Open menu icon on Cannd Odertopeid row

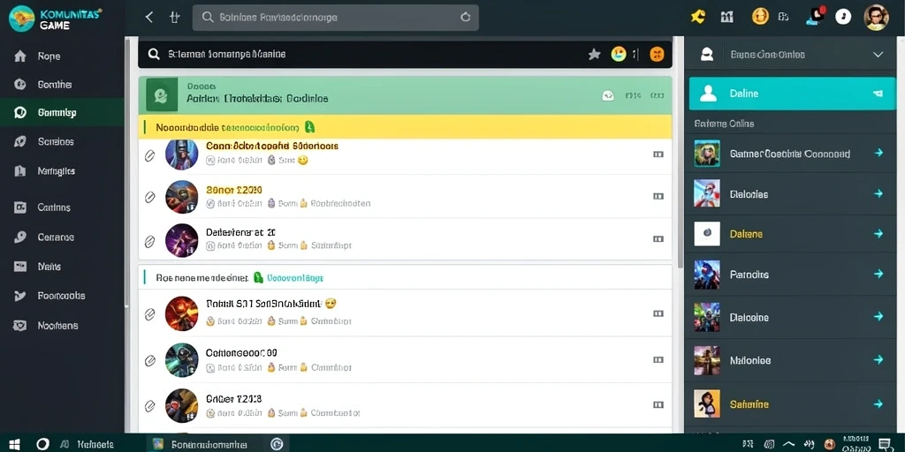tap(658, 154)
